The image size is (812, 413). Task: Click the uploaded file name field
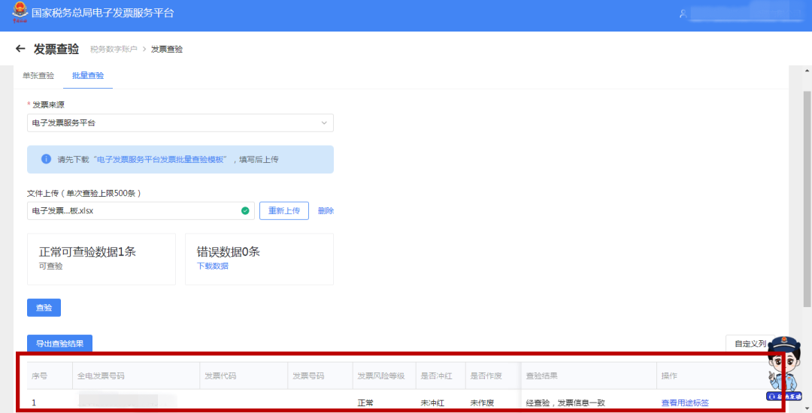[x=141, y=211]
